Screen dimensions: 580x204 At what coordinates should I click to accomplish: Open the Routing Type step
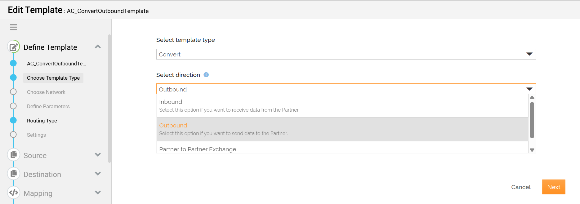pyautogui.click(x=42, y=121)
